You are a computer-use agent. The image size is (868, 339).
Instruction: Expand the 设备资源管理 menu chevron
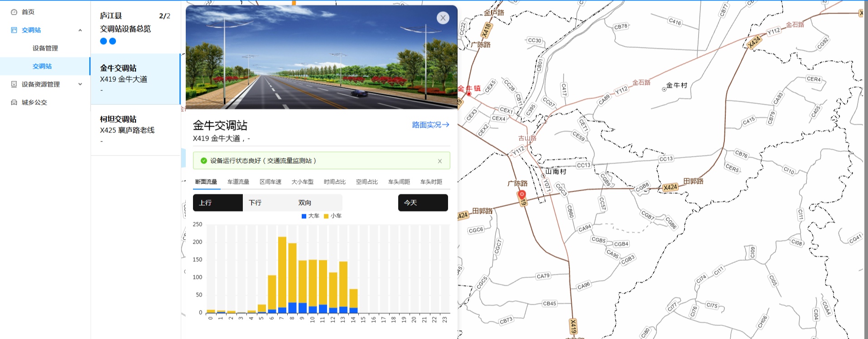click(x=80, y=85)
